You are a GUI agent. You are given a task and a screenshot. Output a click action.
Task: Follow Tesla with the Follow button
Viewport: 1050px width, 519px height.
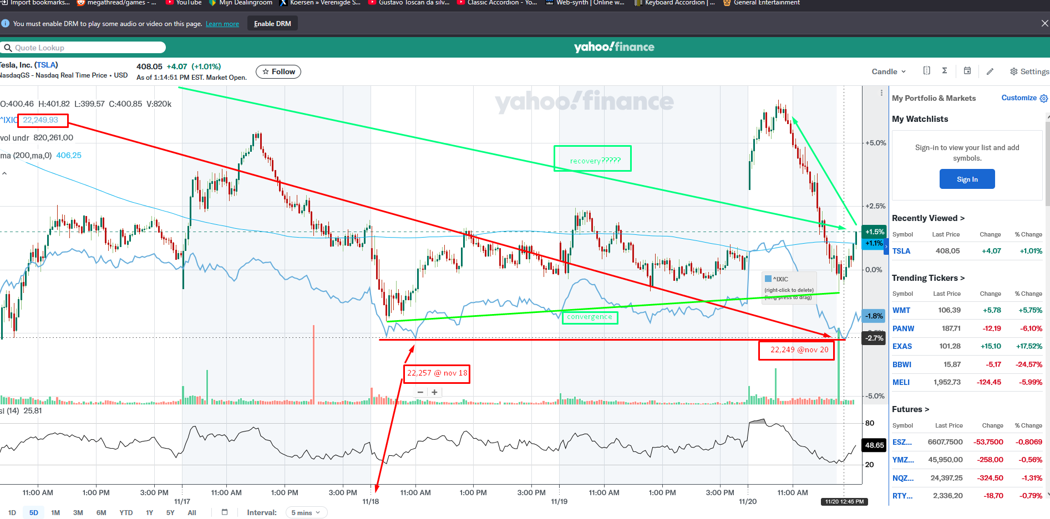pyautogui.click(x=278, y=71)
